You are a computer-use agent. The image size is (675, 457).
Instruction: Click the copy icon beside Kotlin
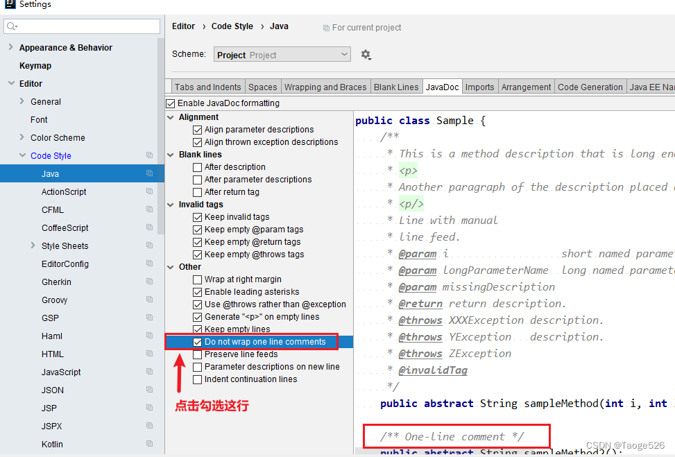tap(149, 444)
